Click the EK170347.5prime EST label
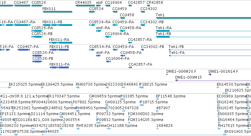 (x=63, y=96)
